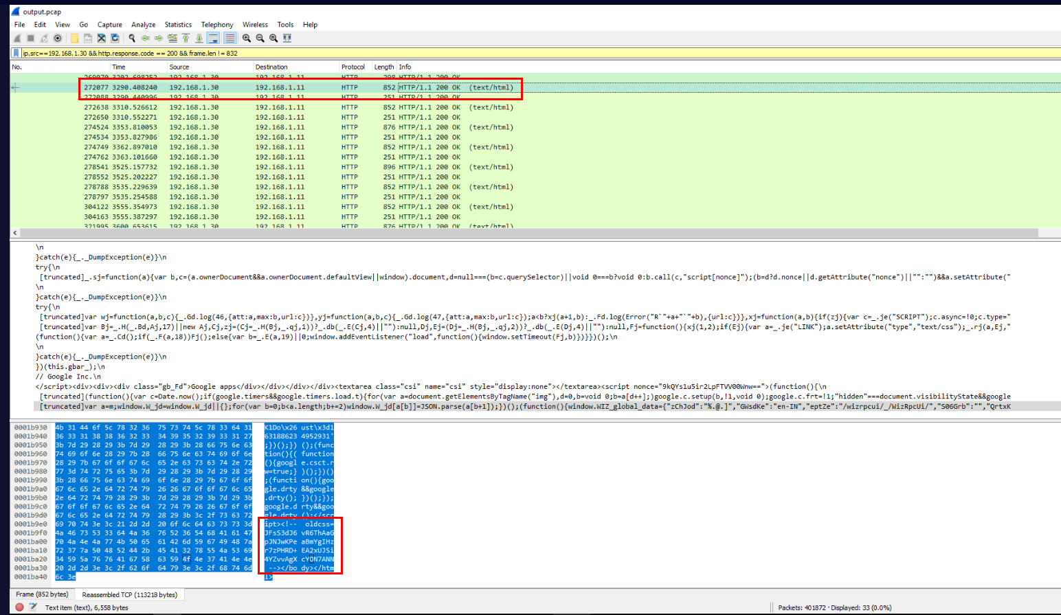Switch to Reassembled TCP (113218 bytes) tab
Viewport: 1061px width, 615px height.
[129, 594]
